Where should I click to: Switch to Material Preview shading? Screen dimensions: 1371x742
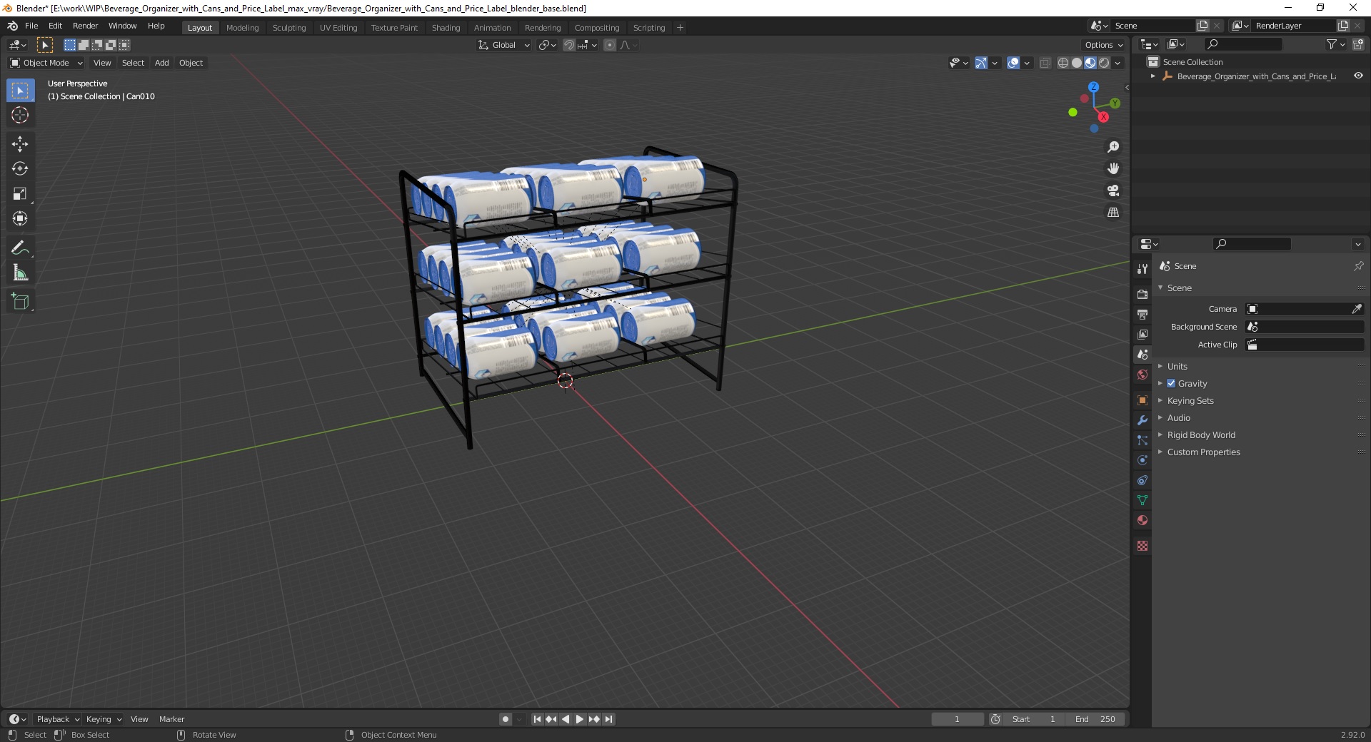click(x=1090, y=63)
